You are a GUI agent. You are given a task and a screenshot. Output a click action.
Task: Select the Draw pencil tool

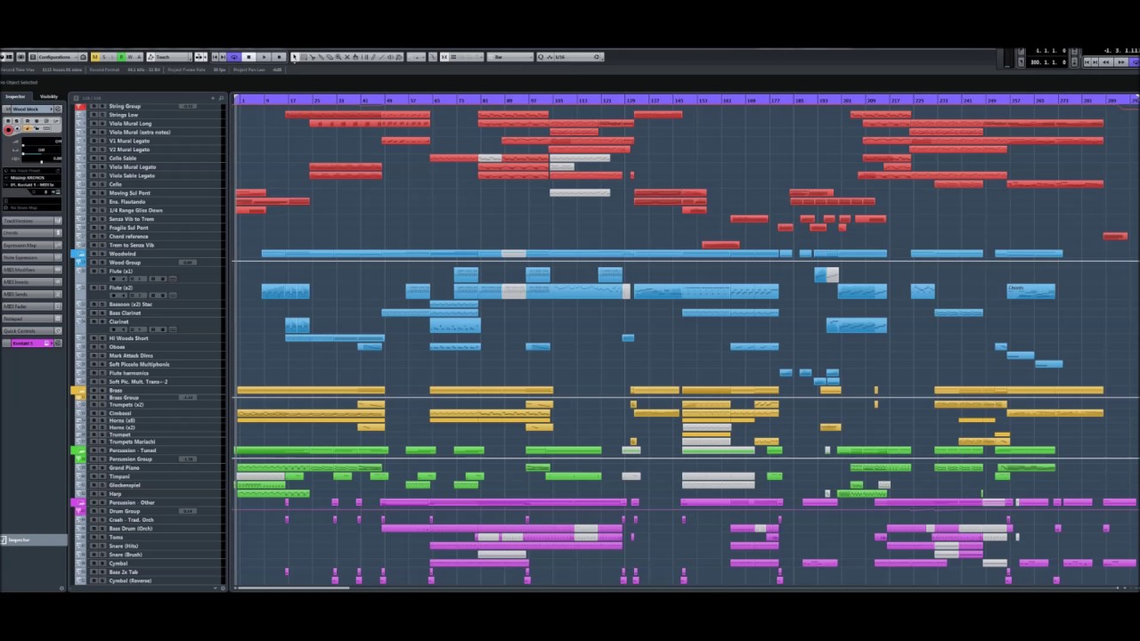[x=373, y=57]
